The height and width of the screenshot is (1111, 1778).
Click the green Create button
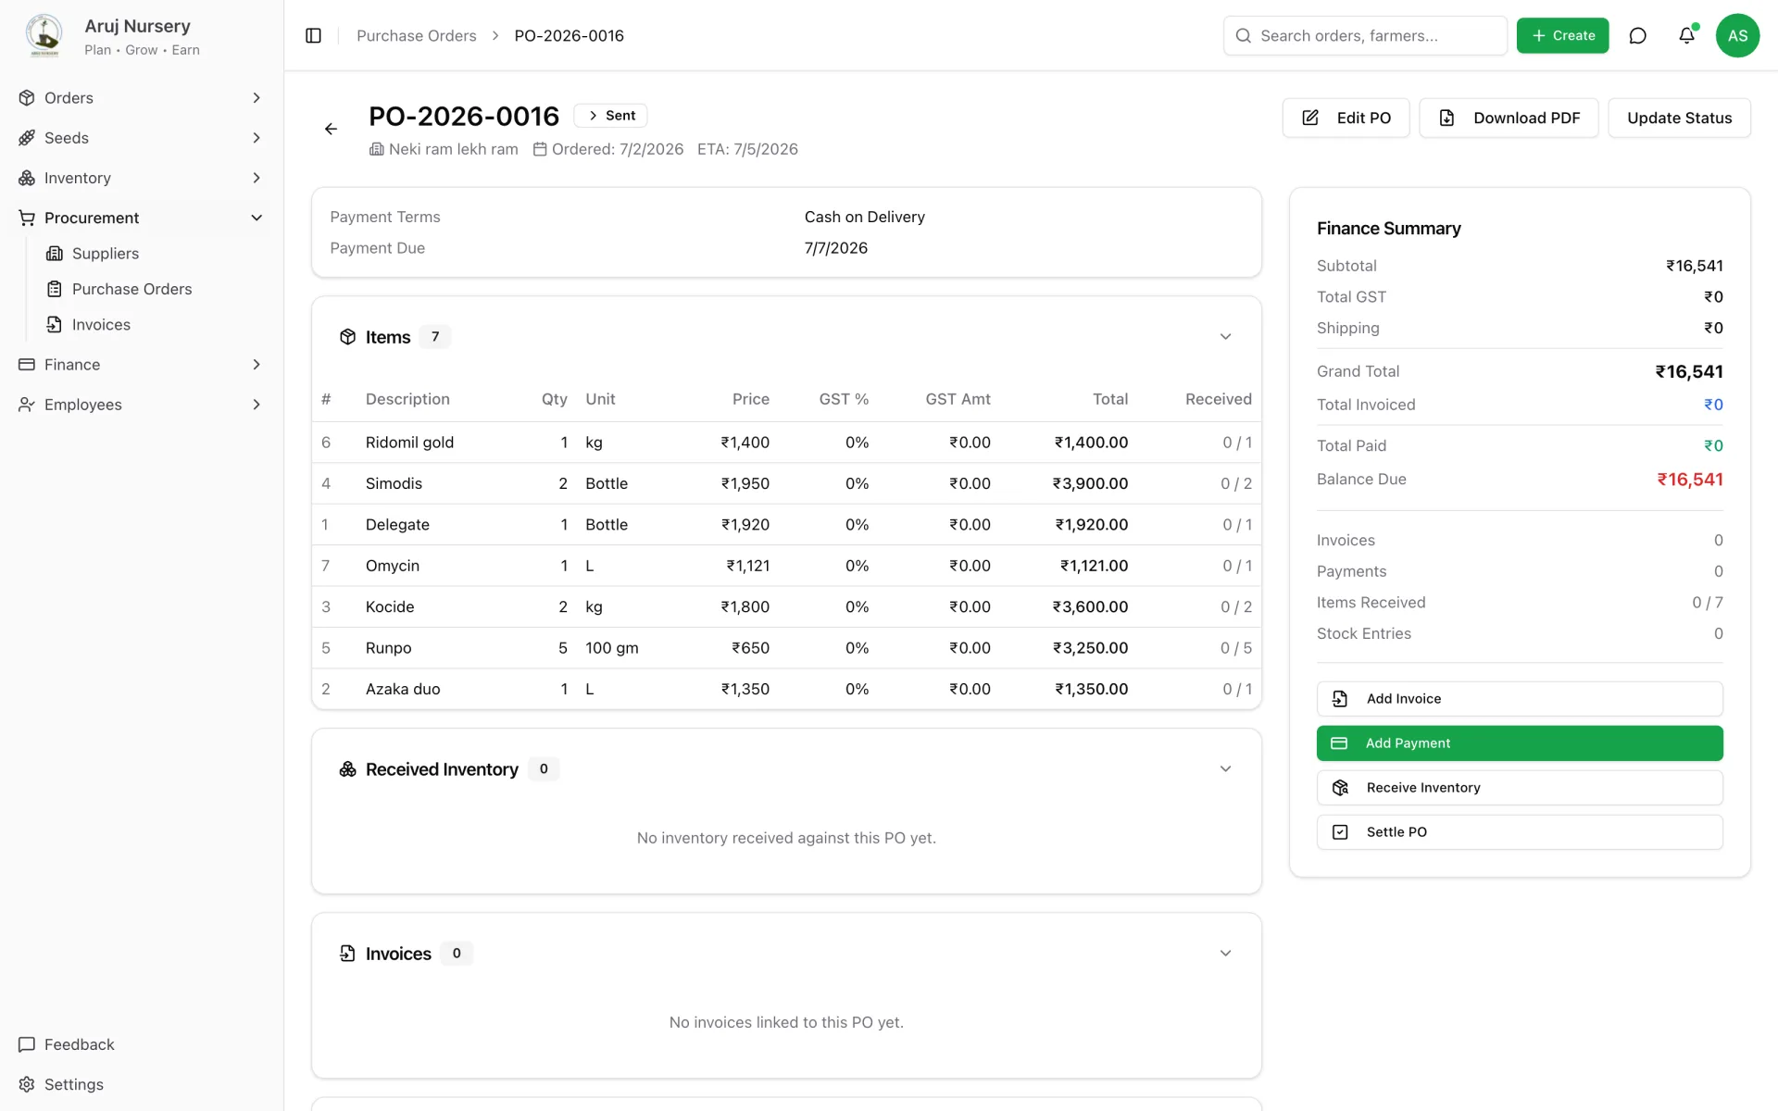pyautogui.click(x=1562, y=35)
